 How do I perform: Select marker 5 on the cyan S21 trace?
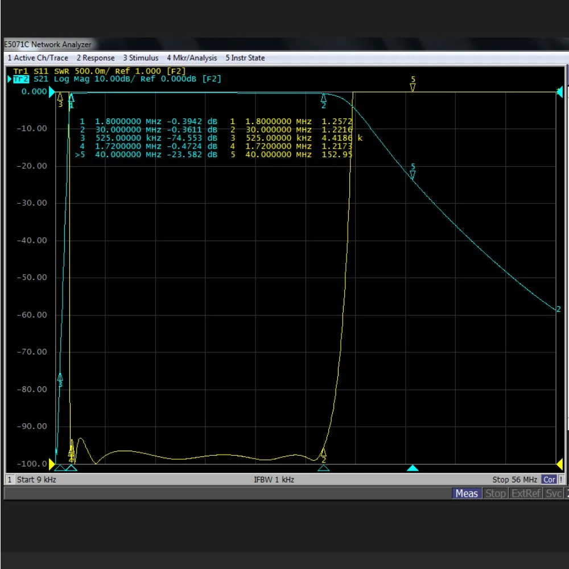[x=413, y=171]
